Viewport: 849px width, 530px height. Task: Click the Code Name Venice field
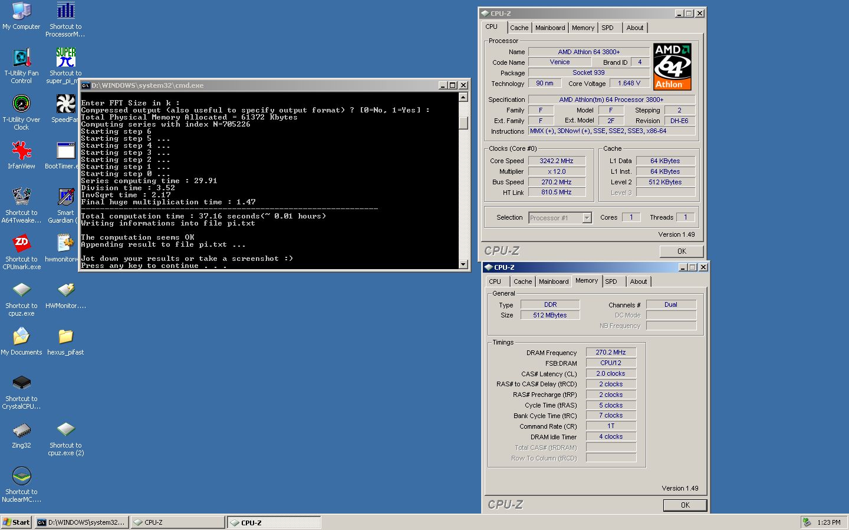click(x=560, y=62)
